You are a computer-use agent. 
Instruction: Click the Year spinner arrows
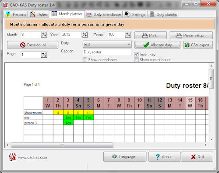(85, 35)
